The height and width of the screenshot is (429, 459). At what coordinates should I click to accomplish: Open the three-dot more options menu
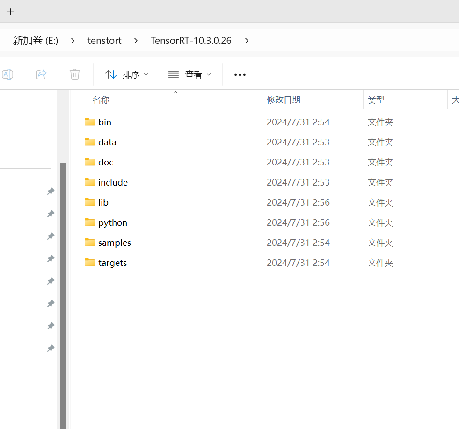240,75
